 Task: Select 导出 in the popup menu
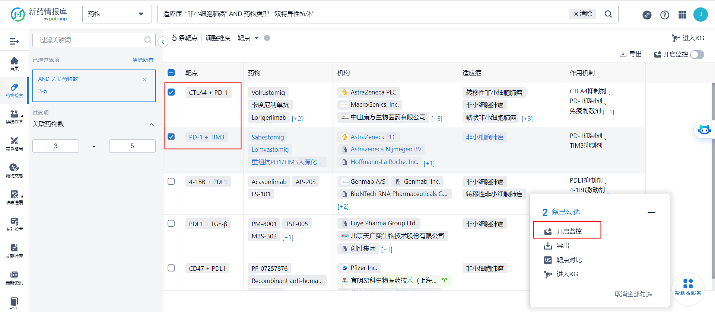click(557, 246)
